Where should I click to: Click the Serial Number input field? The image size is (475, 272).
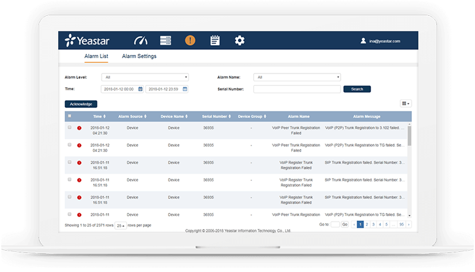tap(297, 89)
